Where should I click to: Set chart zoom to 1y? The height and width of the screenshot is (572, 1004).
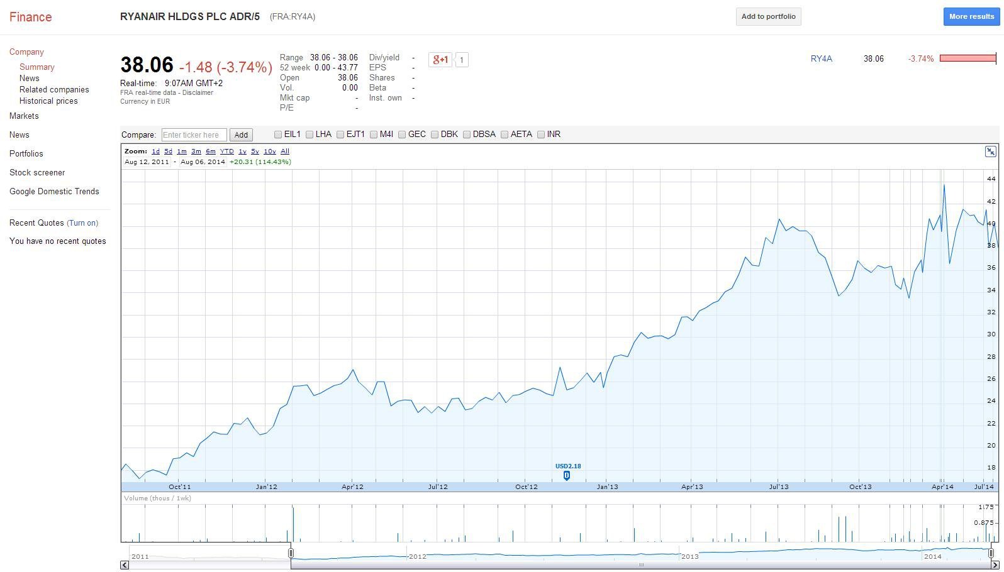(x=242, y=151)
